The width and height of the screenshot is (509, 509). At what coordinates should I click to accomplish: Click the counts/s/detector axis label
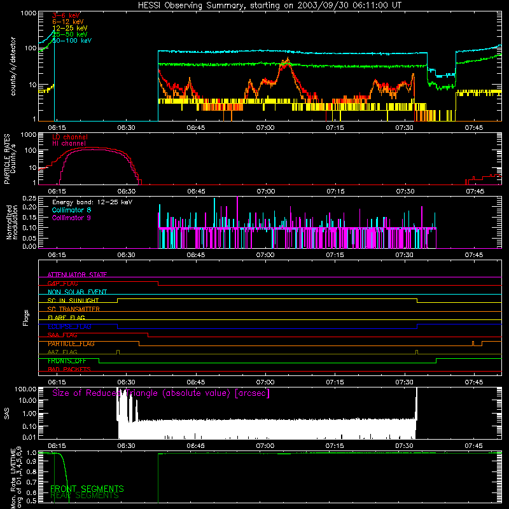(13, 66)
